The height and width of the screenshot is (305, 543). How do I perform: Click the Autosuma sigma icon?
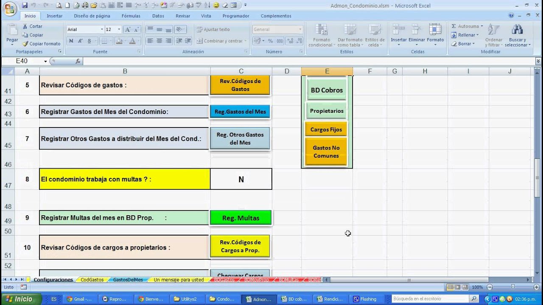pos(454,26)
